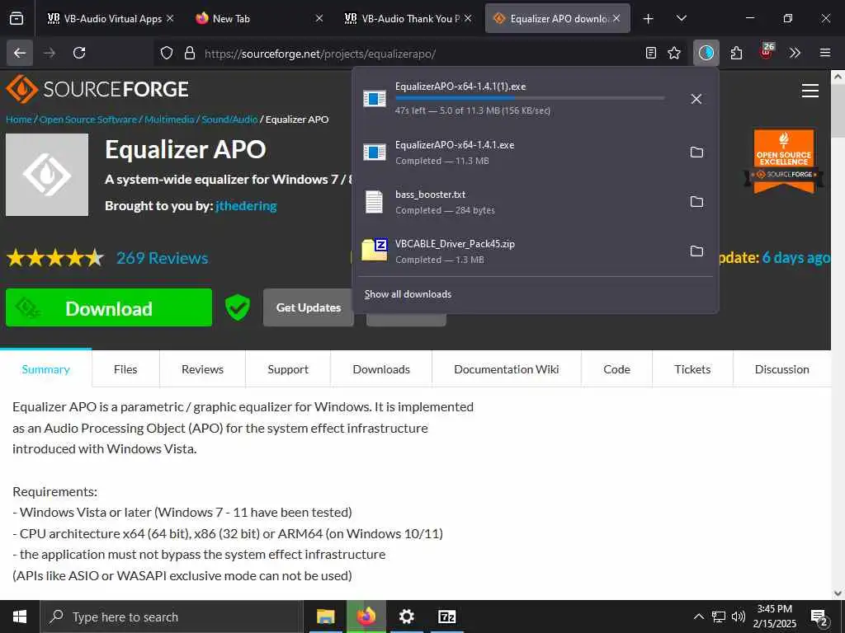This screenshot has width=845, height=633.
Task: Open the SourceForge hamburger menu
Action: click(810, 91)
